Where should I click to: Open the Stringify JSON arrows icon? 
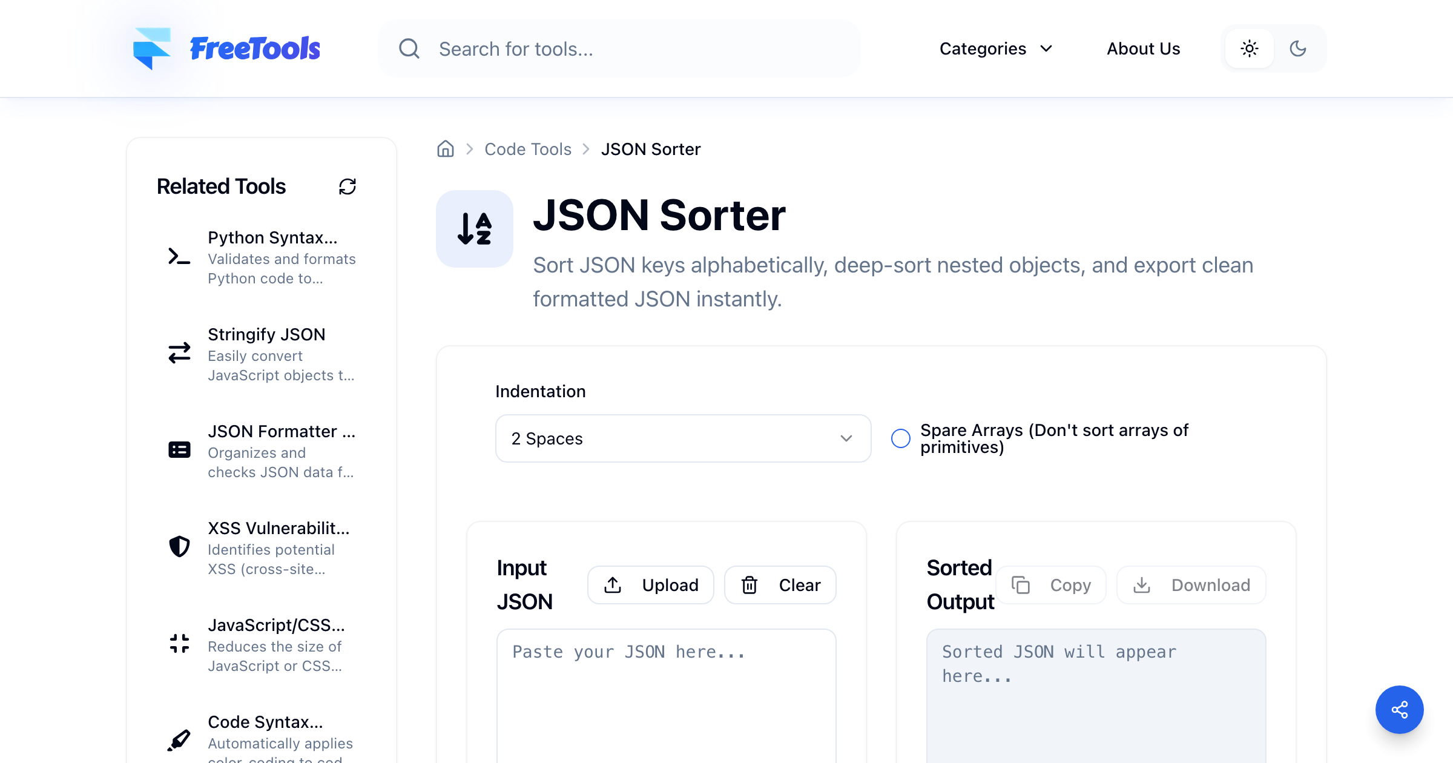coord(179,353)
